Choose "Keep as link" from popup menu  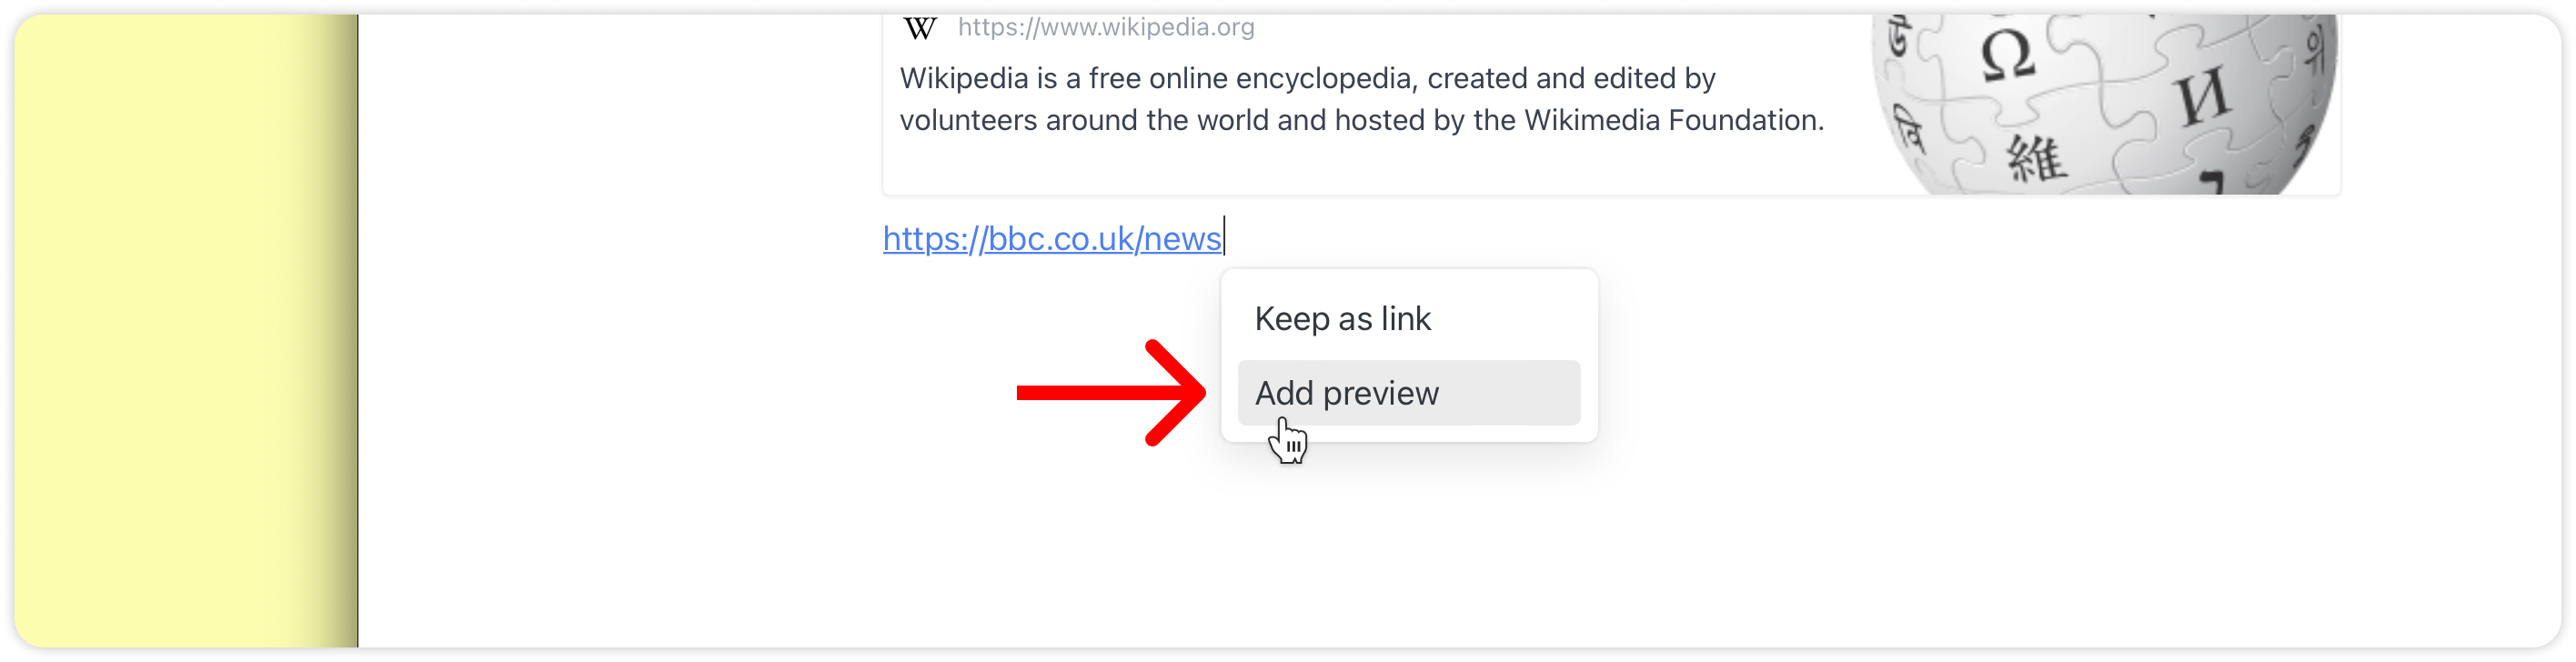click(x=1342, y=319)
